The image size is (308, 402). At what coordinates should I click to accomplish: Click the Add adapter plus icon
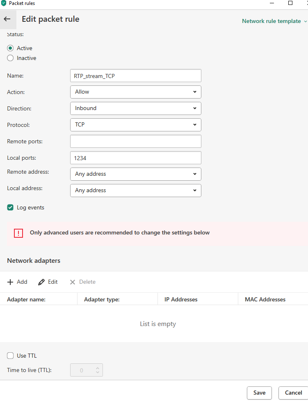tap(10, 282)
